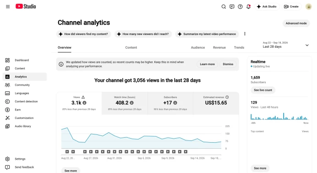Open Settings in the sidebar
Screen dimensions: 317x173
click(25, 159)
